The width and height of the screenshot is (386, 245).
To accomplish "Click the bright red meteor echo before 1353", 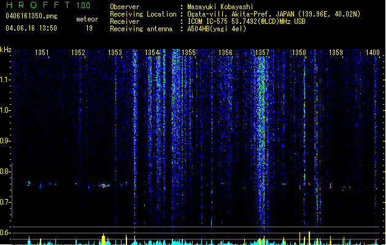I will tap(104, 186).
